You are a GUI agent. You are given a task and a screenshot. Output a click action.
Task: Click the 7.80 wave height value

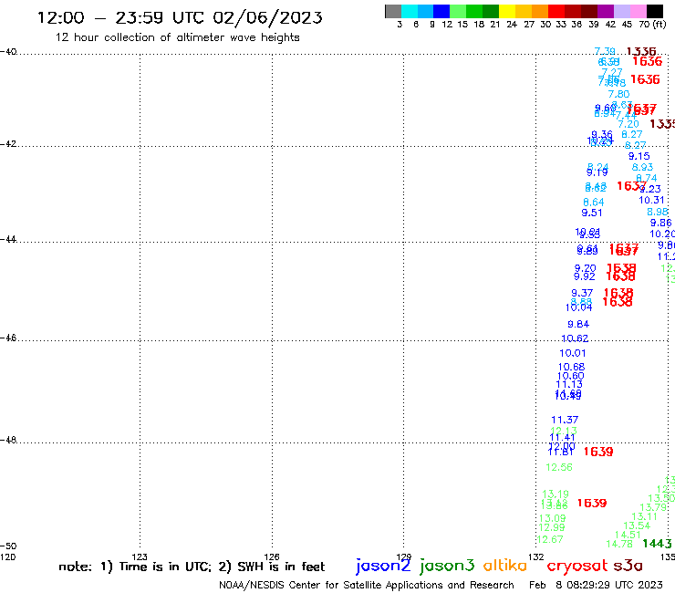[x=618, y=94]
